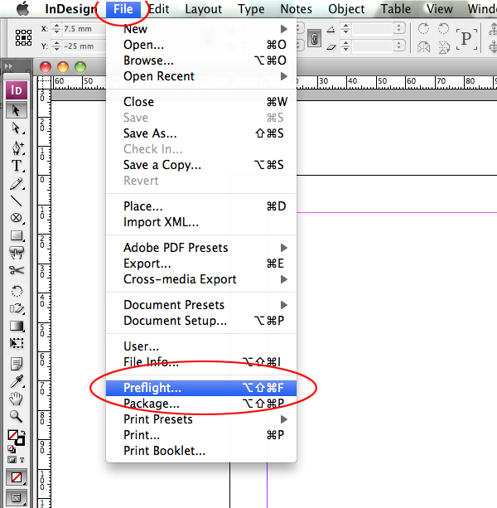The width and height of the screenshot is (497, 508).
Task: Click the X value field 7.5 mm
Action: [84, 29]
